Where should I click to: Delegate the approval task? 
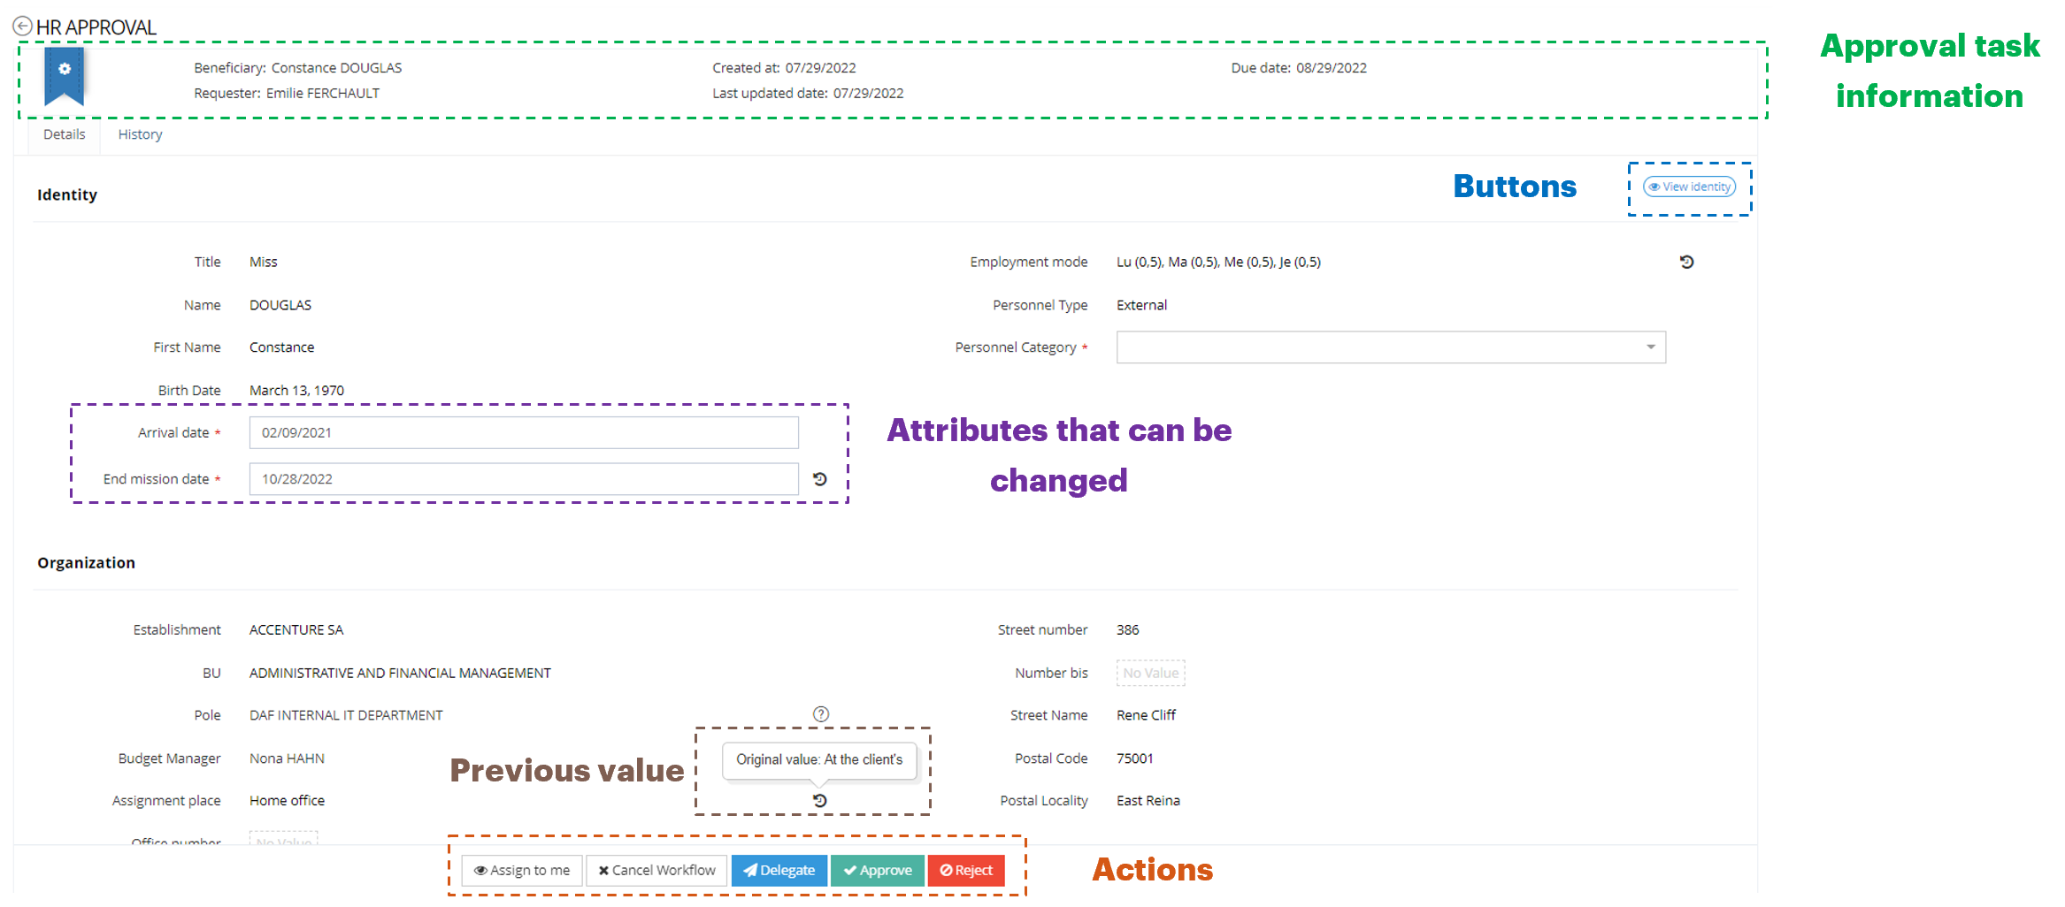pyautogui.click(x=779, y=871)
